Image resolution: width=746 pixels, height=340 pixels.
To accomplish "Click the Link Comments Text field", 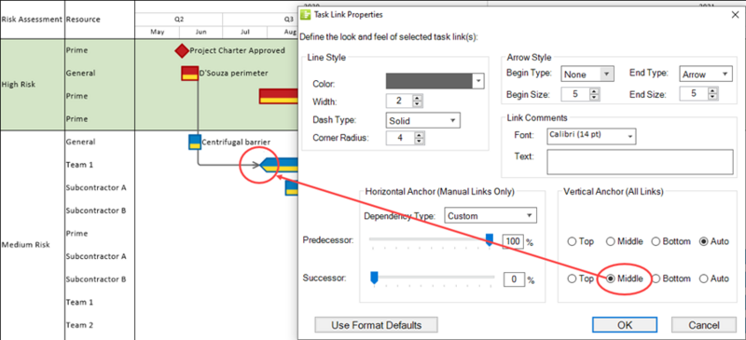I will [x=641, y=162].
